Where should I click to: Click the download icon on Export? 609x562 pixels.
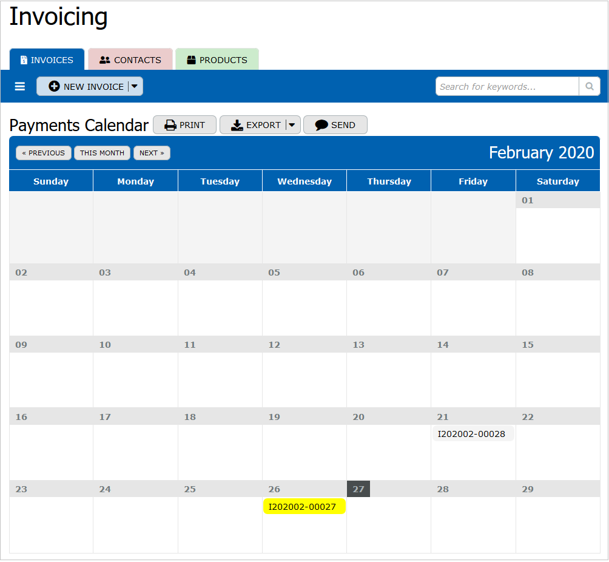[237, 125]
